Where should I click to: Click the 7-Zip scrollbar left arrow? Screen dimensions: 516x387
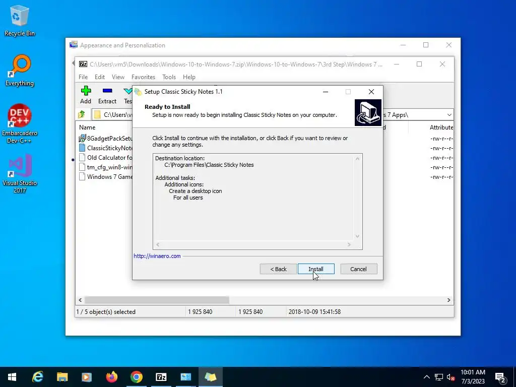click(x=80, y=300)
